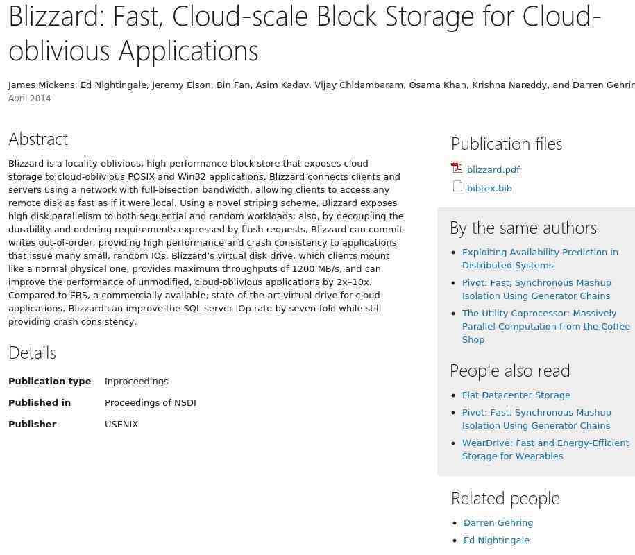The height and width of the screenshot is (555, 635).
Task: Click the Proceedings of NSDI value
Action: (150, 402)
